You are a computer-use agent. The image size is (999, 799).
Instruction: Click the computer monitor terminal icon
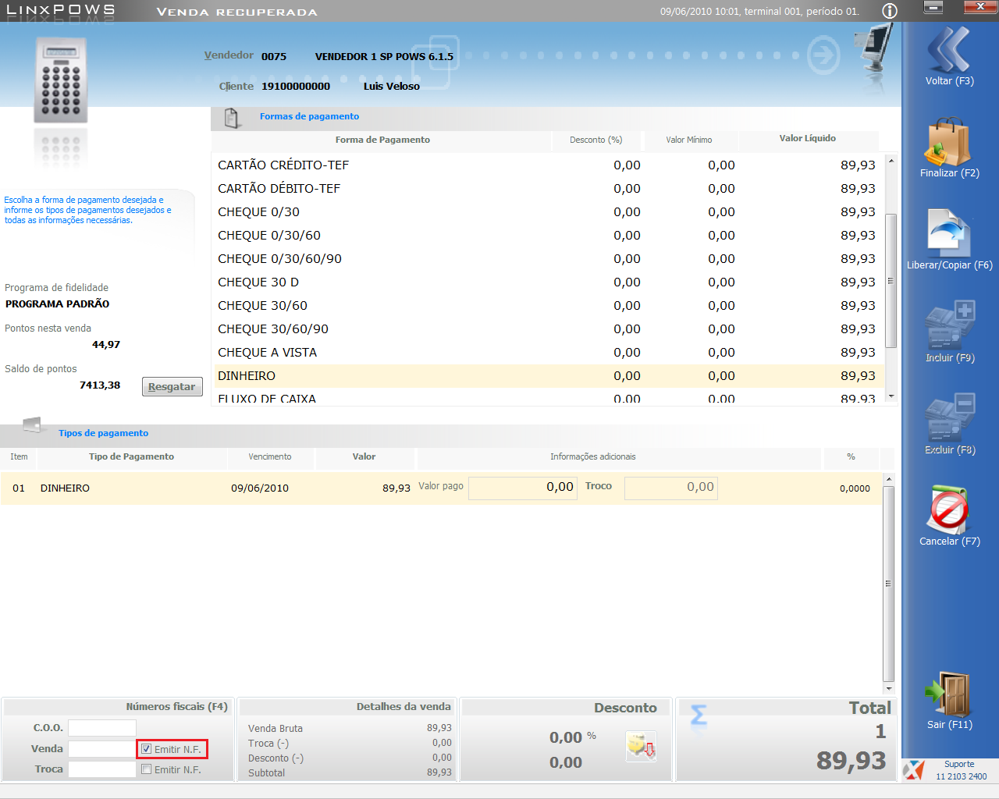click(874, 48)
